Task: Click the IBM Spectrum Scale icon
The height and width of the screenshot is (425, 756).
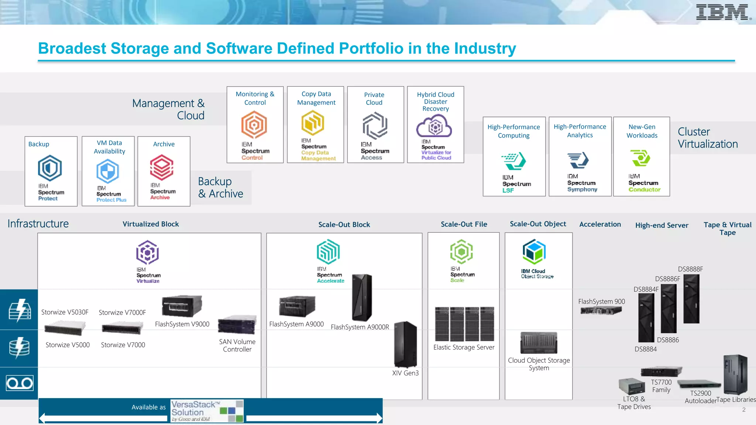Action: click(461, 252)
